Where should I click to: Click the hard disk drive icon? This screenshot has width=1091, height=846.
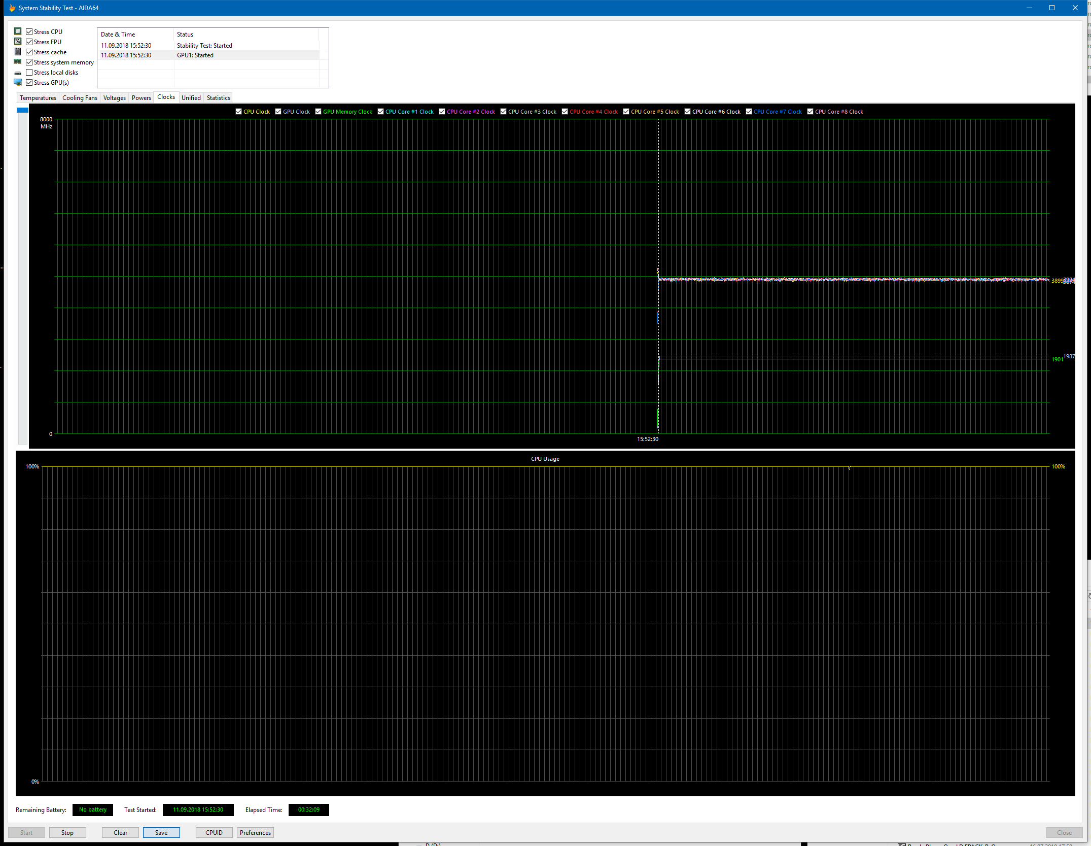click(x=18, y=73)
